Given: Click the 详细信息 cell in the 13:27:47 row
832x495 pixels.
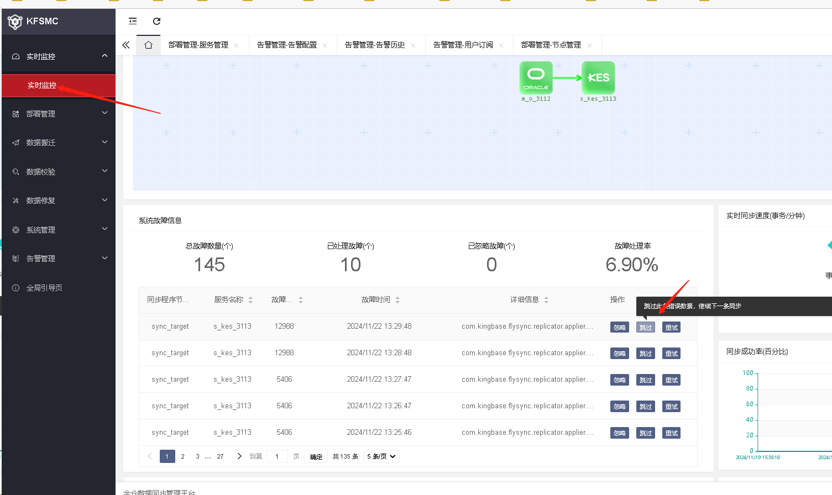Looking at the screenshot, I should (x=527, y=380).
